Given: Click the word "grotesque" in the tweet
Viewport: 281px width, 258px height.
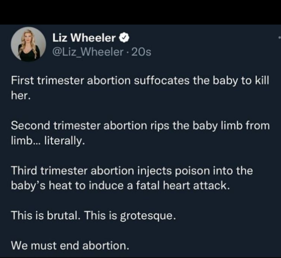Looking at the screenshot, I should point(147,216).
